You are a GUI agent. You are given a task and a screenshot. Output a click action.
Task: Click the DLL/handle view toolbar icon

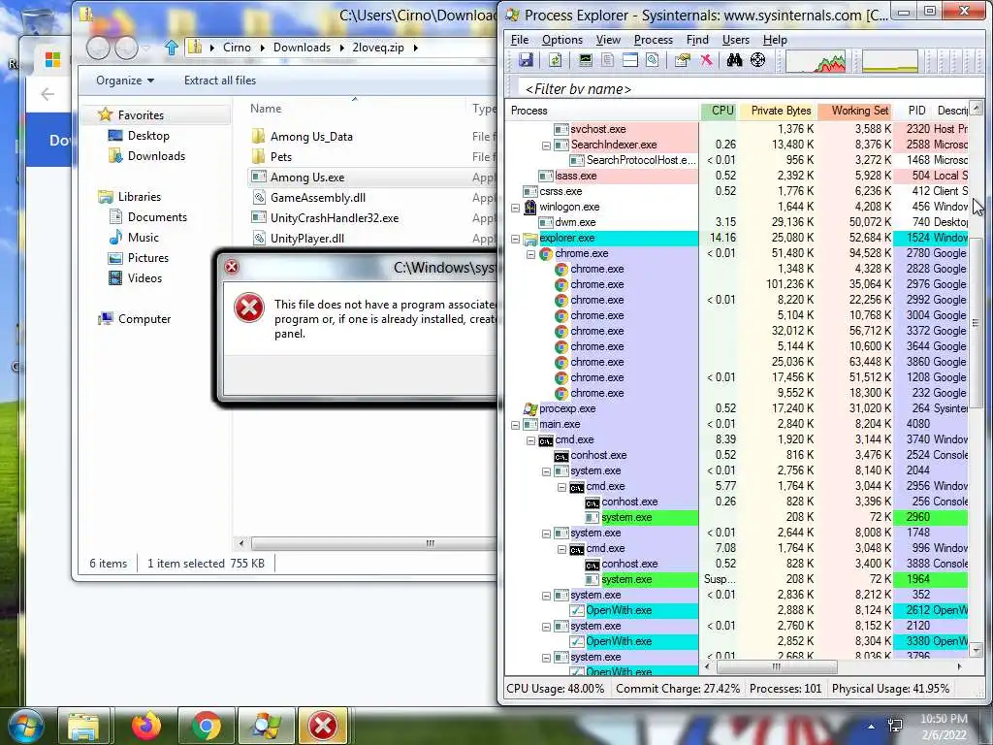pos(653,60)
